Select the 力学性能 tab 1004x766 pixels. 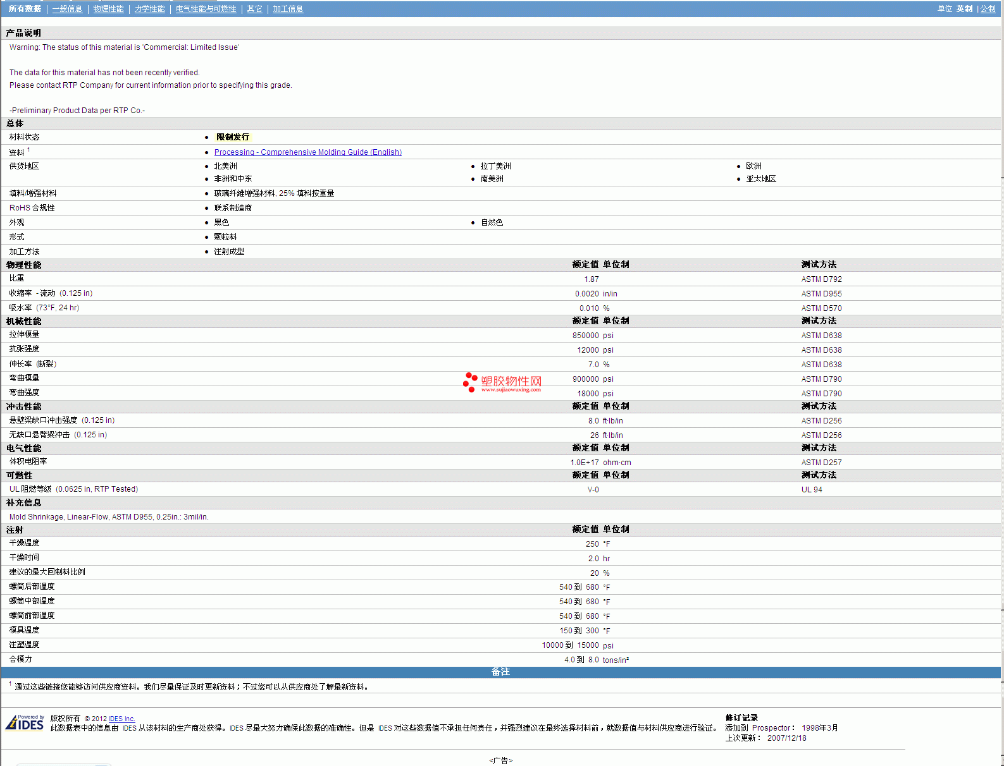pos(149,9)
